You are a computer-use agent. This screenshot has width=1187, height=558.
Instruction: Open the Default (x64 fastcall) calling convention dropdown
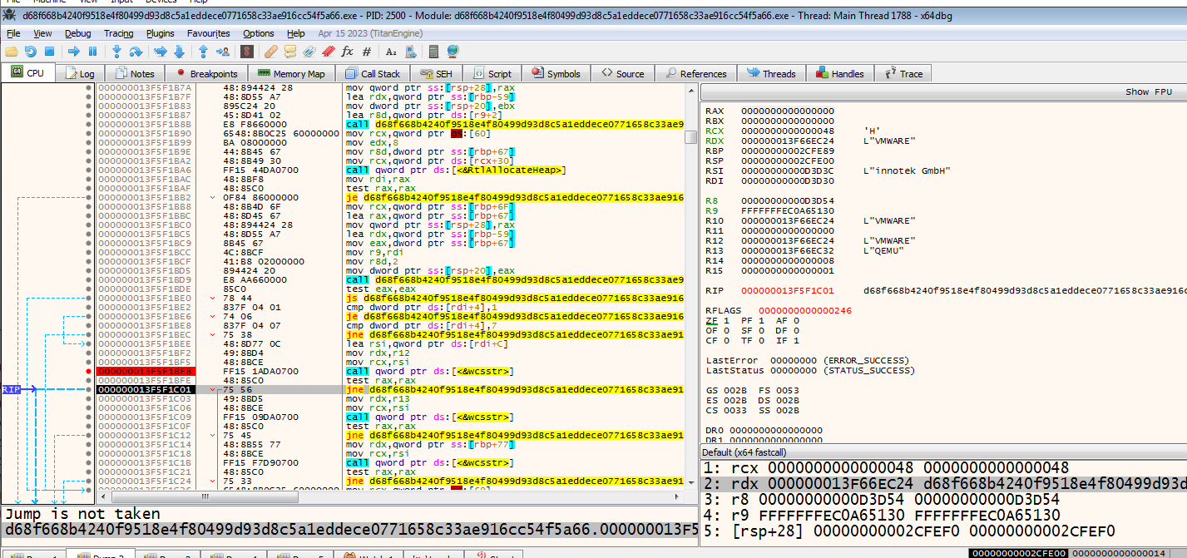(943, 452)
